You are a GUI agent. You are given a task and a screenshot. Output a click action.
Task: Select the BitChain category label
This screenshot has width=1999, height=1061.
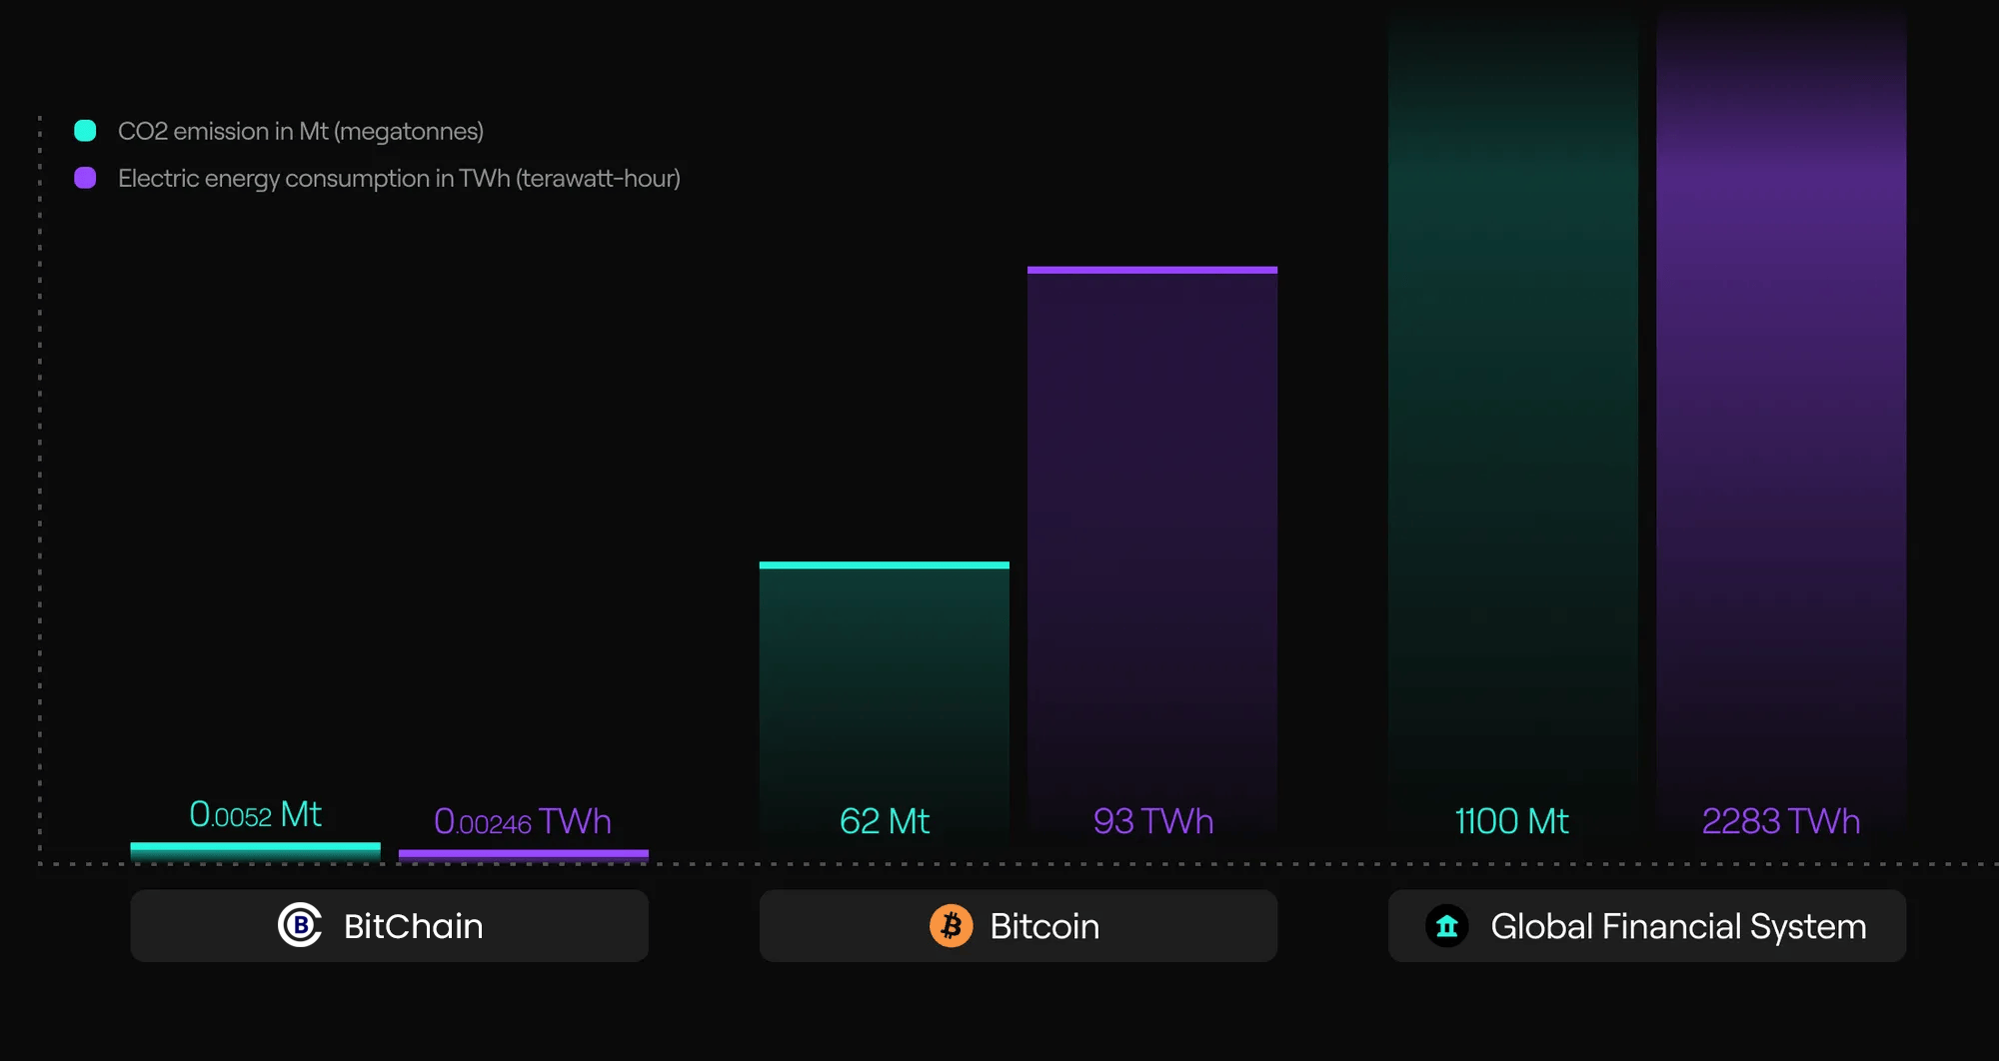pos(413,926)
